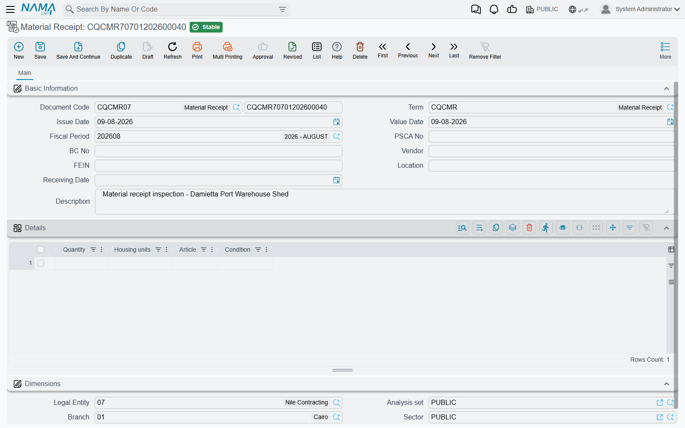
Task: Go to the Previous record
Action: click(x=408, y=50)
